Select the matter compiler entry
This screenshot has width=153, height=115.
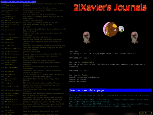(x=13, y=49)
